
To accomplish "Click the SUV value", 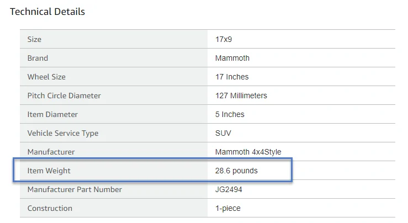I will click(x=223, y=133).
